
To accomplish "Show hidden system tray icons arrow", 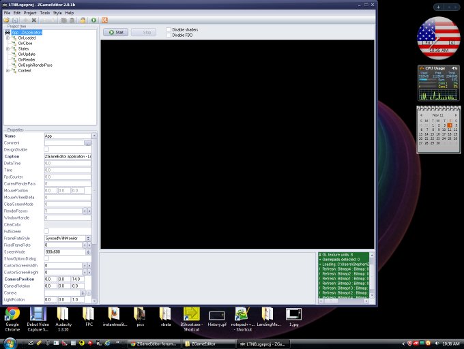I will [403, 344].
